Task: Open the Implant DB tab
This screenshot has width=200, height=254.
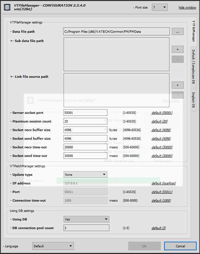Action: click(193, 100)
